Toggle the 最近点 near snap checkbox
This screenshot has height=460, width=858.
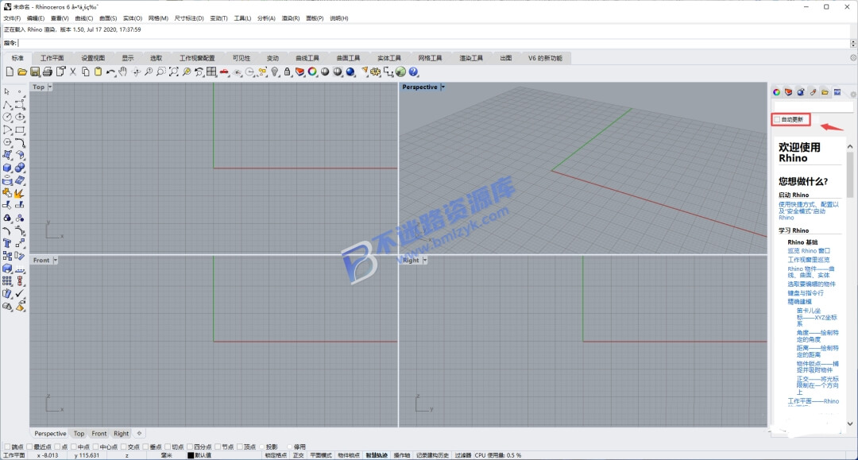29,446
